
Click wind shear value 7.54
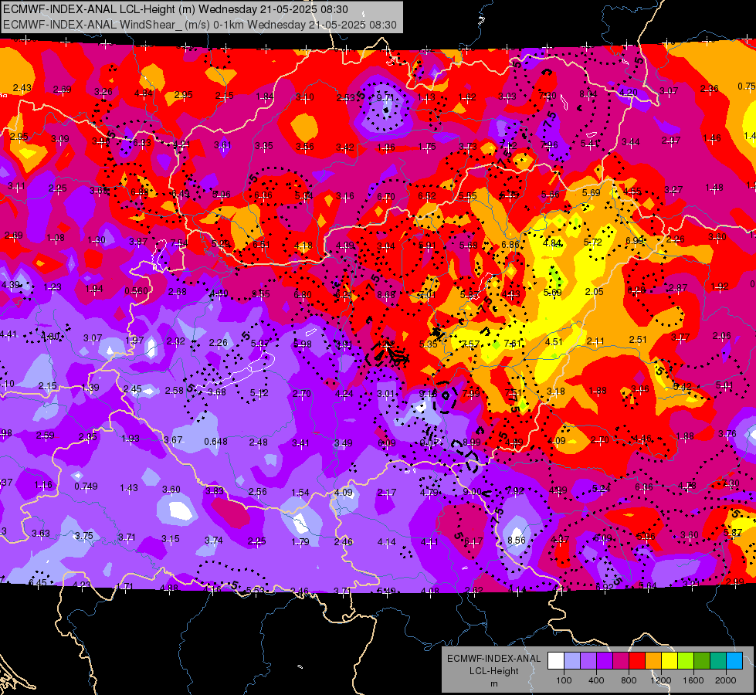[x=179, y=243]
